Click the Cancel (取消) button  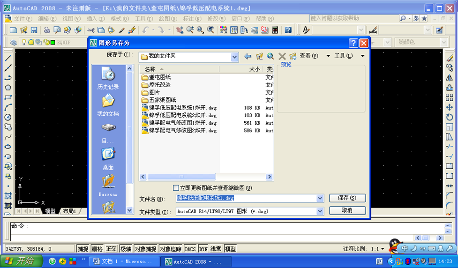point(347,210)
